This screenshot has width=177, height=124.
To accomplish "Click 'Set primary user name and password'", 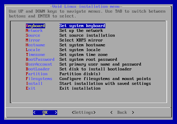I will coord(100,64).
